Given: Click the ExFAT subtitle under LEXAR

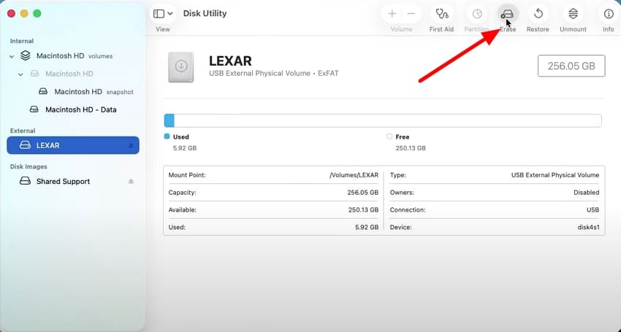Looking at the screenshot, I should (328, 73).
